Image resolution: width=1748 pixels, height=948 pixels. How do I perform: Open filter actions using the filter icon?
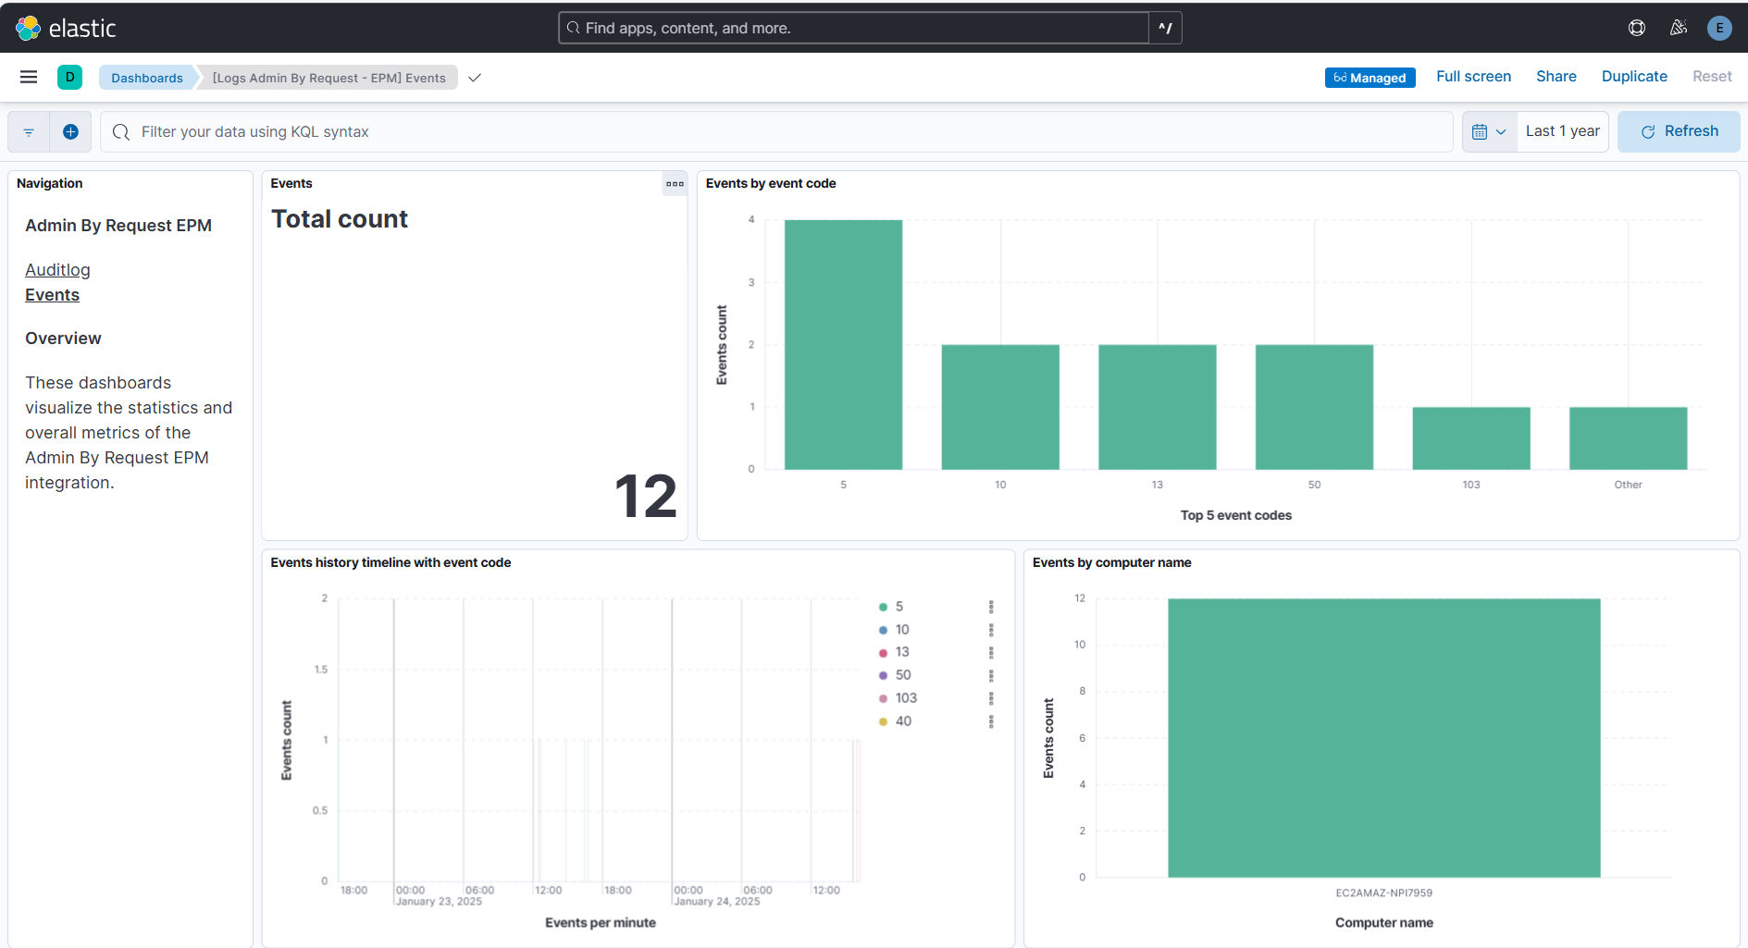point(28,131)
